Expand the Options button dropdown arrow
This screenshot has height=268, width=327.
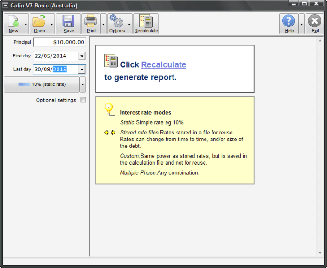[129, 25]
